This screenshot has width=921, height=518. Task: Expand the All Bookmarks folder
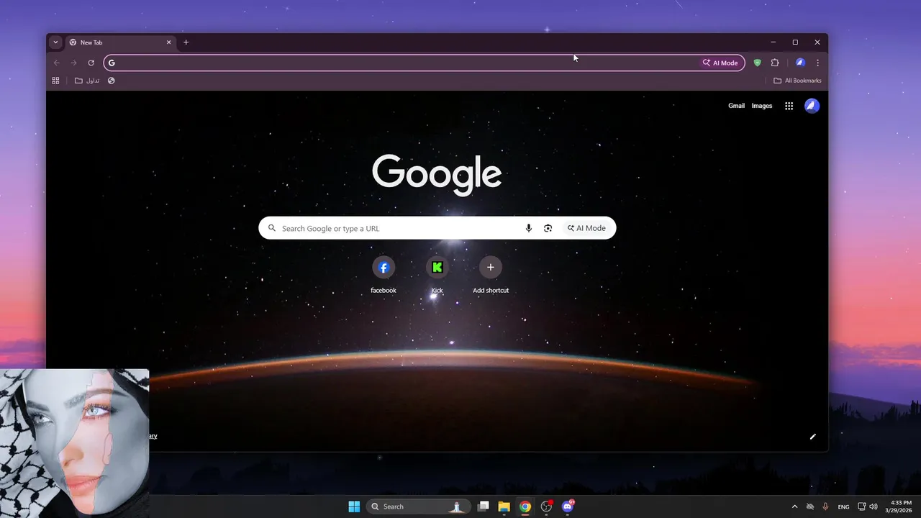797,81
